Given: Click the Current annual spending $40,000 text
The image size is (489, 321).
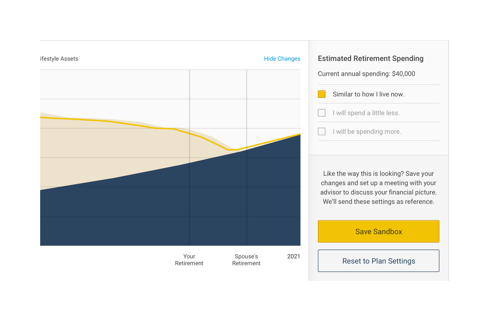Looking at the screenshot, I should [x=366, y=74].
